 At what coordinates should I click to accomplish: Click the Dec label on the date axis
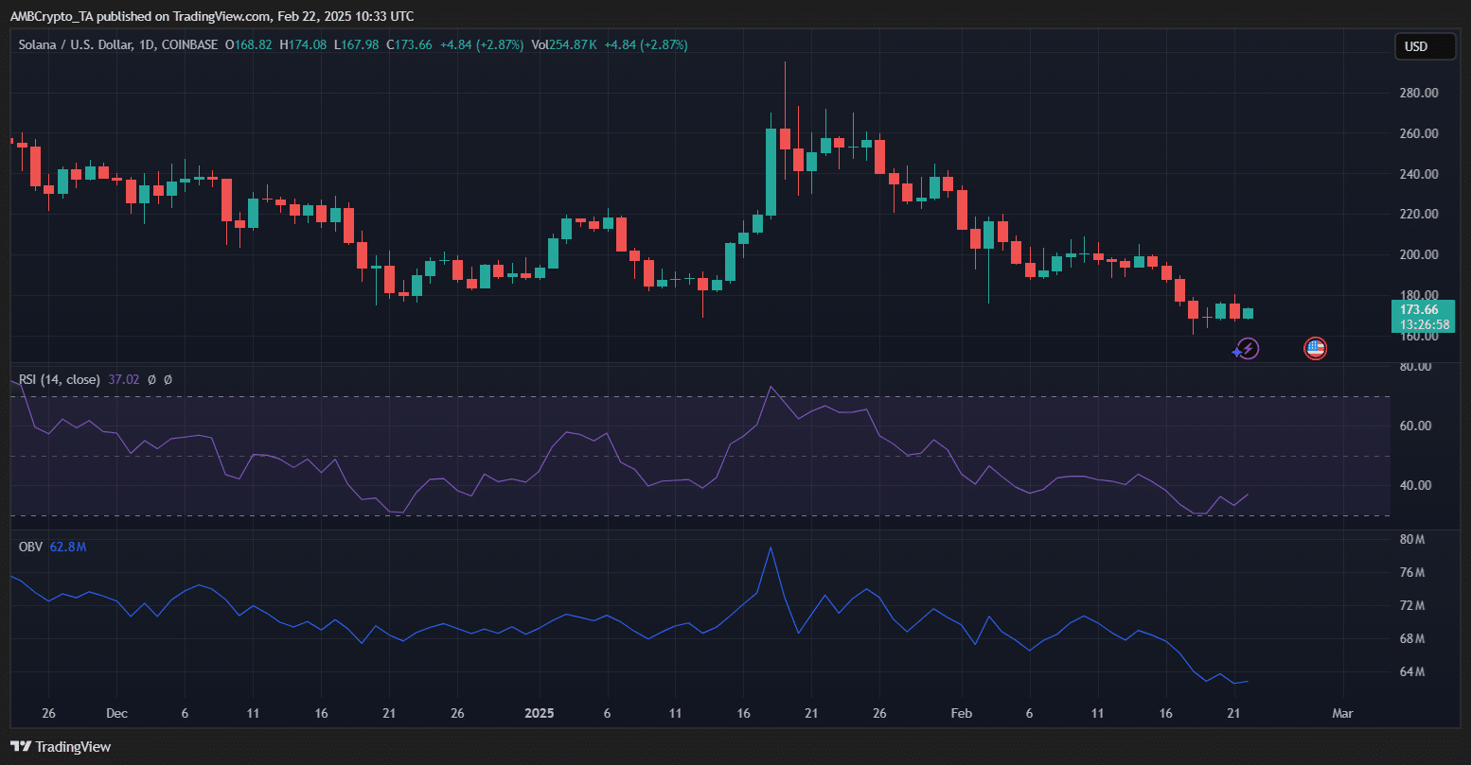click(116, 713)
